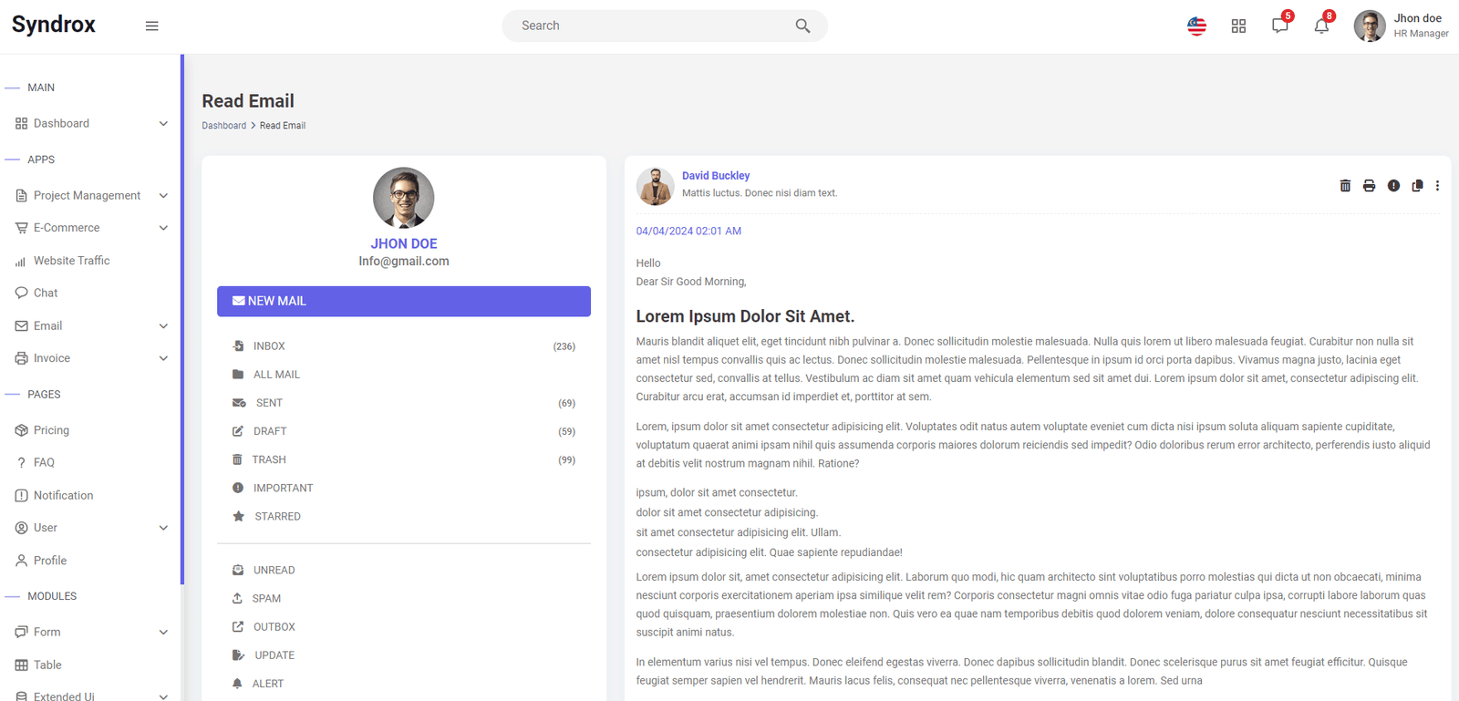Click the Chat bubble icon in sidebar
1459x701 pixels.
(21, 293)
